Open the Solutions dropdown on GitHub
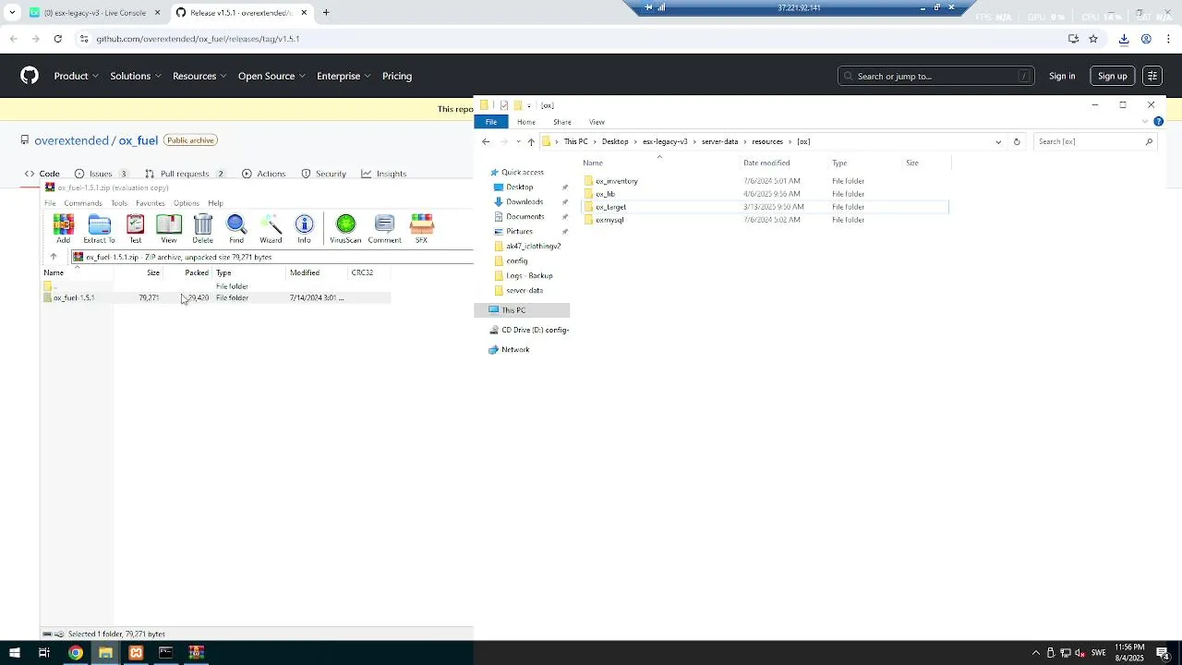This screenshot has width=1182, height=665. click(136, 76)
